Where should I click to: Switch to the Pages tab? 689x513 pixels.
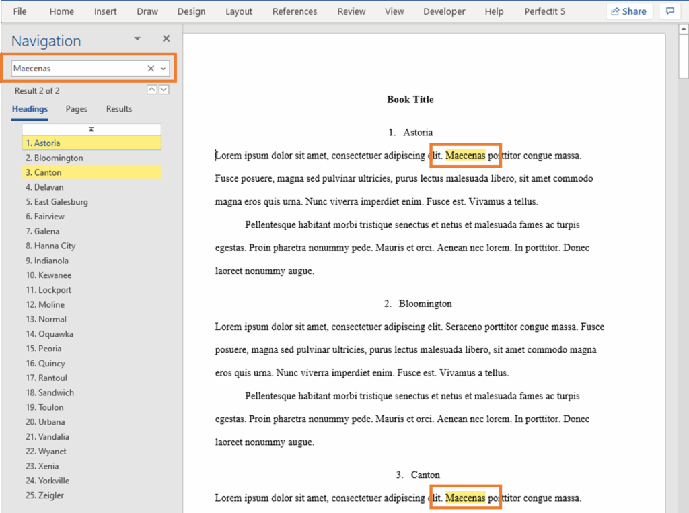click(77, 109)
